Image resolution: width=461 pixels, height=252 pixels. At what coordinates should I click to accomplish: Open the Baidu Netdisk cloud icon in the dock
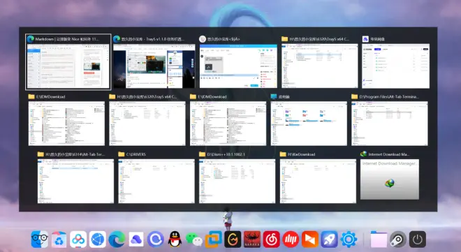78,239
